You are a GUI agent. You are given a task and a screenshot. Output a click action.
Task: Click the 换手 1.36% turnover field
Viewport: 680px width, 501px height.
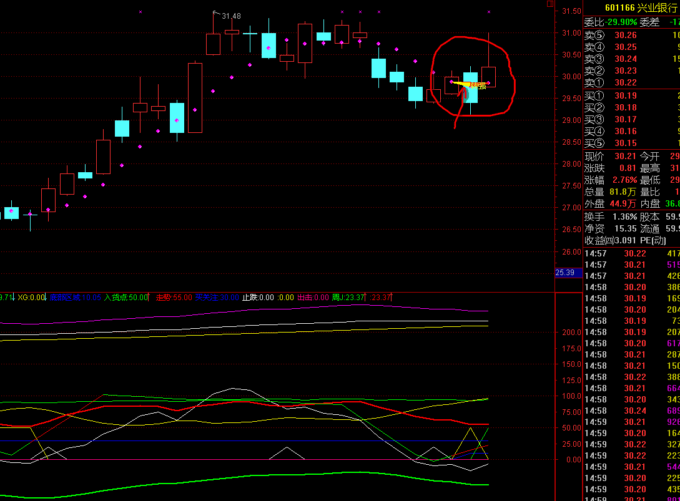point(611,216)
